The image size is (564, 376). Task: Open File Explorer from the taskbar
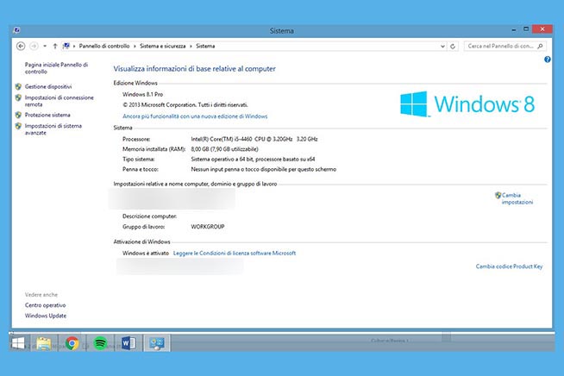[x=44, y=343]
